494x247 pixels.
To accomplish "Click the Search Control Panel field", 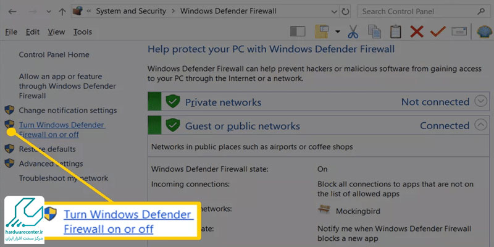I will pos(422,12).
